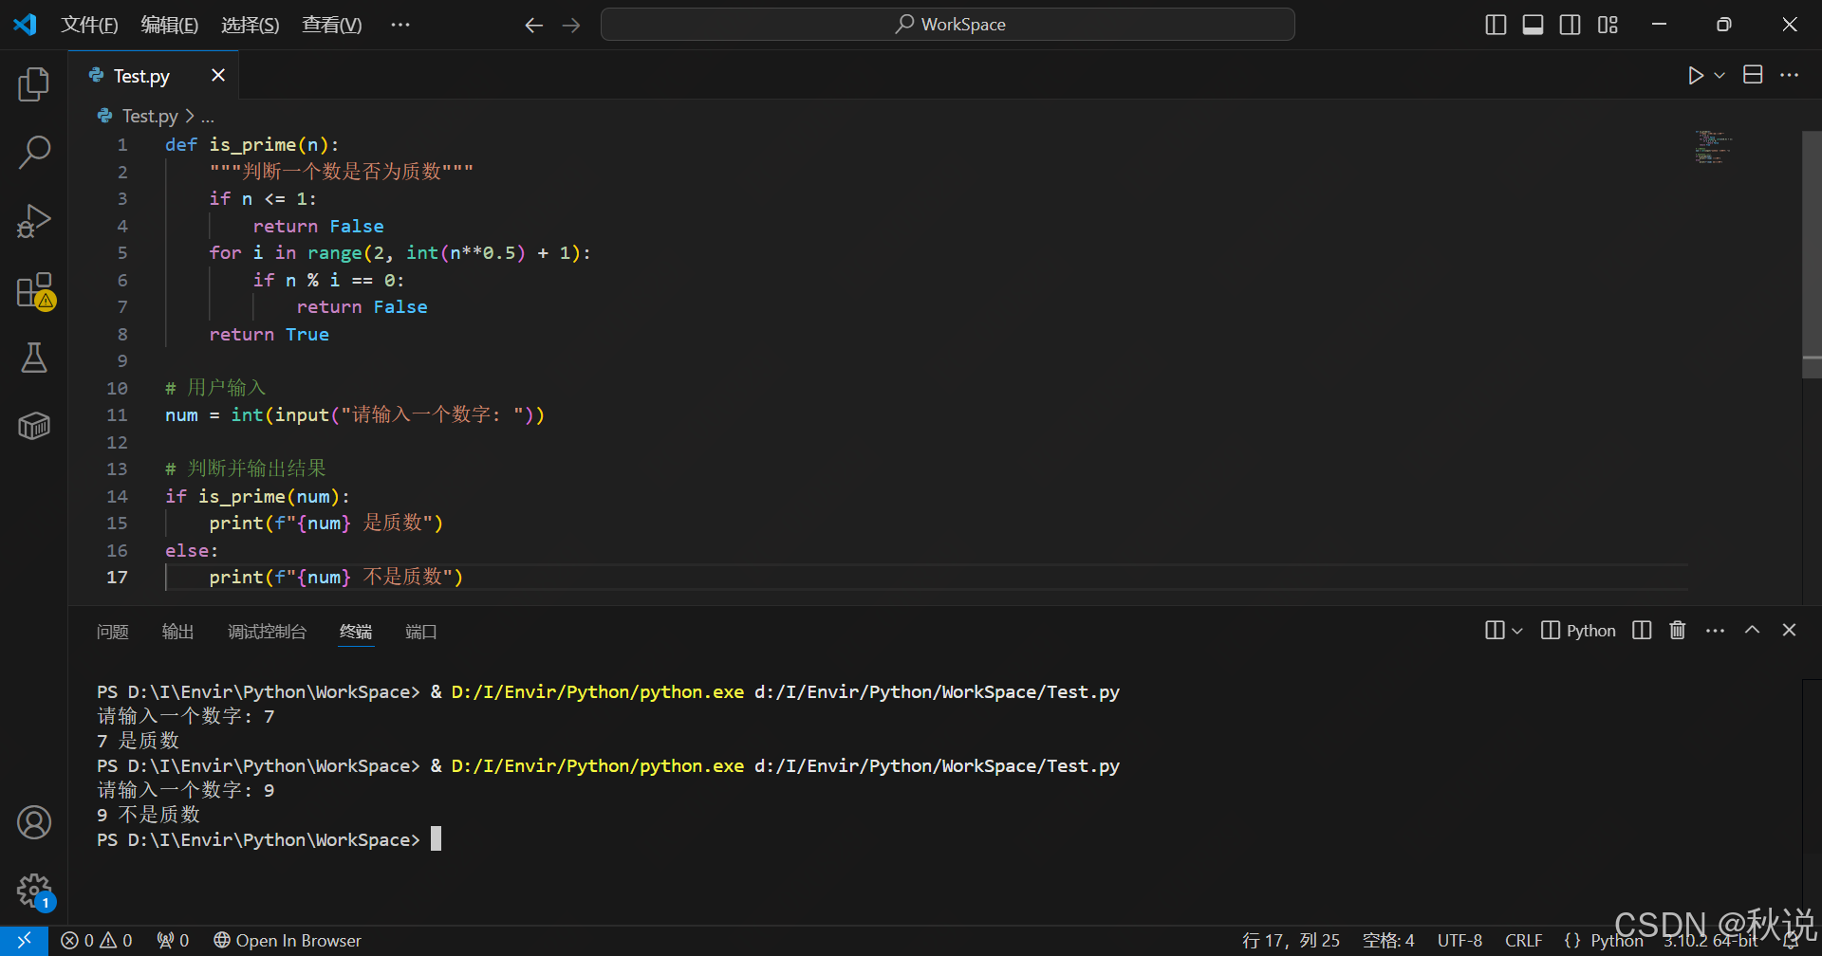
Task: Open terminal panel more actions ellipsis
Action: pyautogui.click(x=1715, y=631)
